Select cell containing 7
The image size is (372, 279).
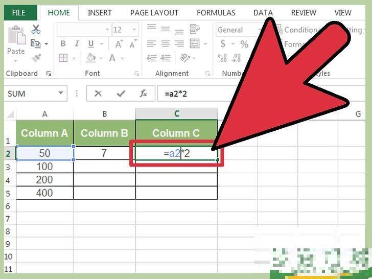[x=104, y=153]
